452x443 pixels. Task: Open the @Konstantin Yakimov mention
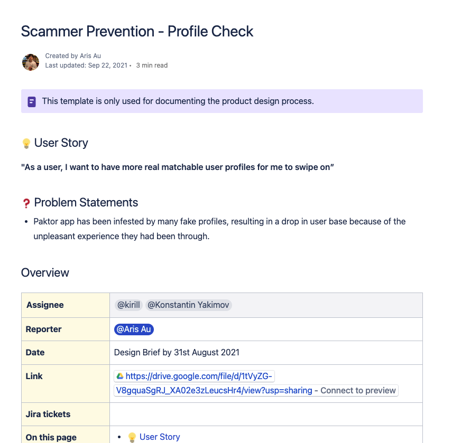tap(189, 305)
